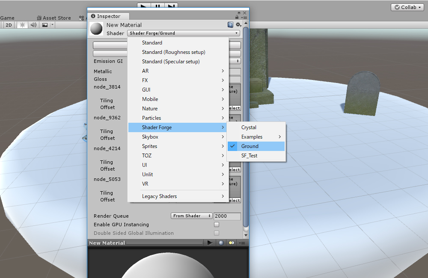This screenshot has height=278, width=428.
Task: Select the Shader Forge submenu entry
Action: [178, 127]
